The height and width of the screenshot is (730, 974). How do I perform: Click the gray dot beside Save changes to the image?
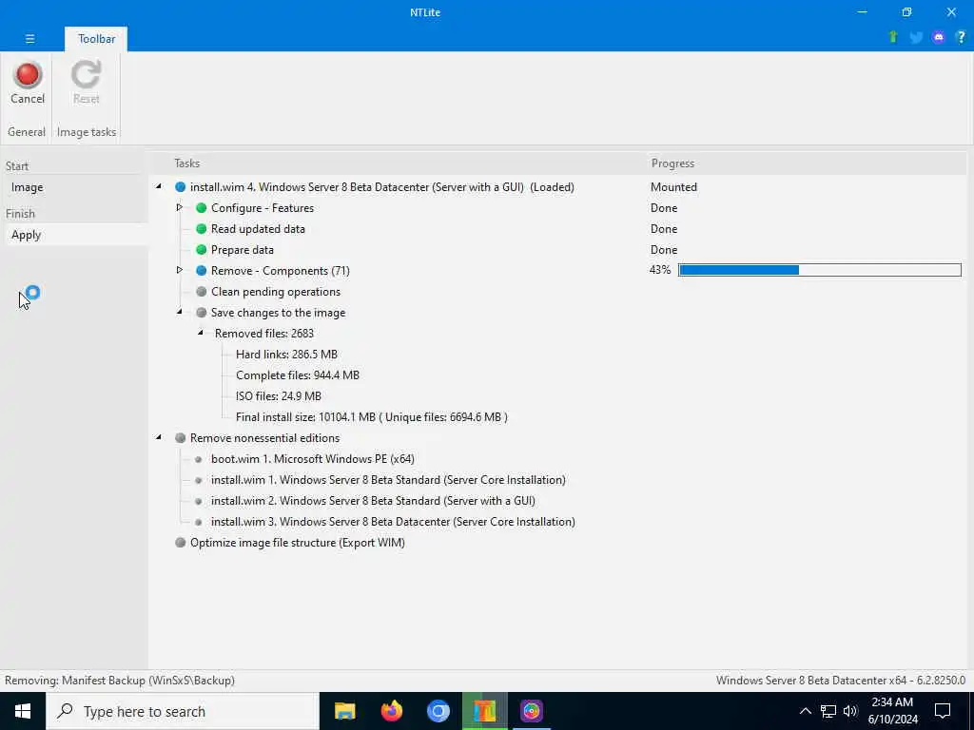[201, 312]
